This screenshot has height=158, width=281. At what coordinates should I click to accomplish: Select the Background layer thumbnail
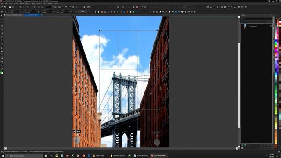click(245, 26)
